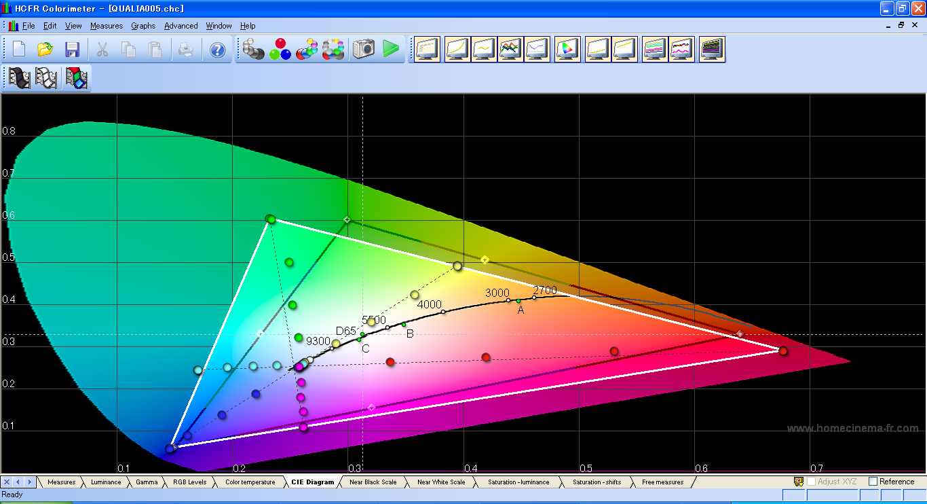Click the D65 white point on diagram
This screenshot has height=504, width=927.
click(362, 335)
